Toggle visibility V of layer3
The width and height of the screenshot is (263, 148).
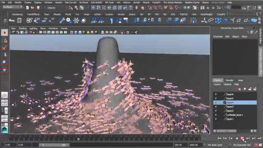click(x=216, y=107)
